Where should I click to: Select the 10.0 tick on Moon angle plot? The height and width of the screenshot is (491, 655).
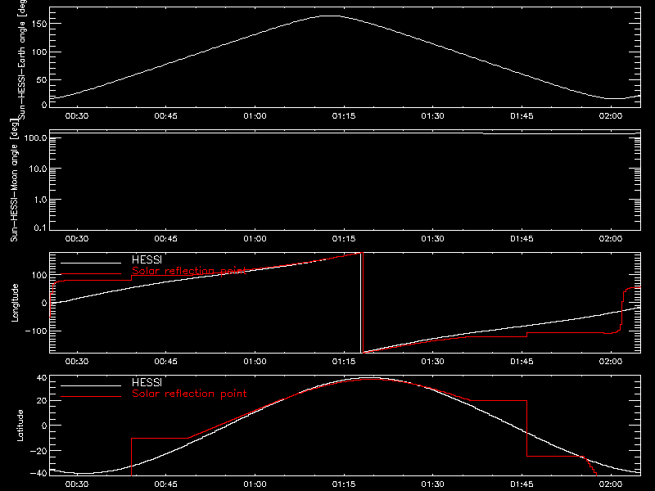click(38, 169)
